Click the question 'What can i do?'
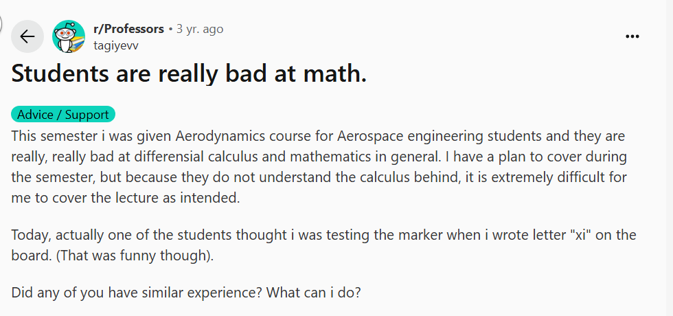The height and width of the screenshot is (316, 673). (314, 293)
